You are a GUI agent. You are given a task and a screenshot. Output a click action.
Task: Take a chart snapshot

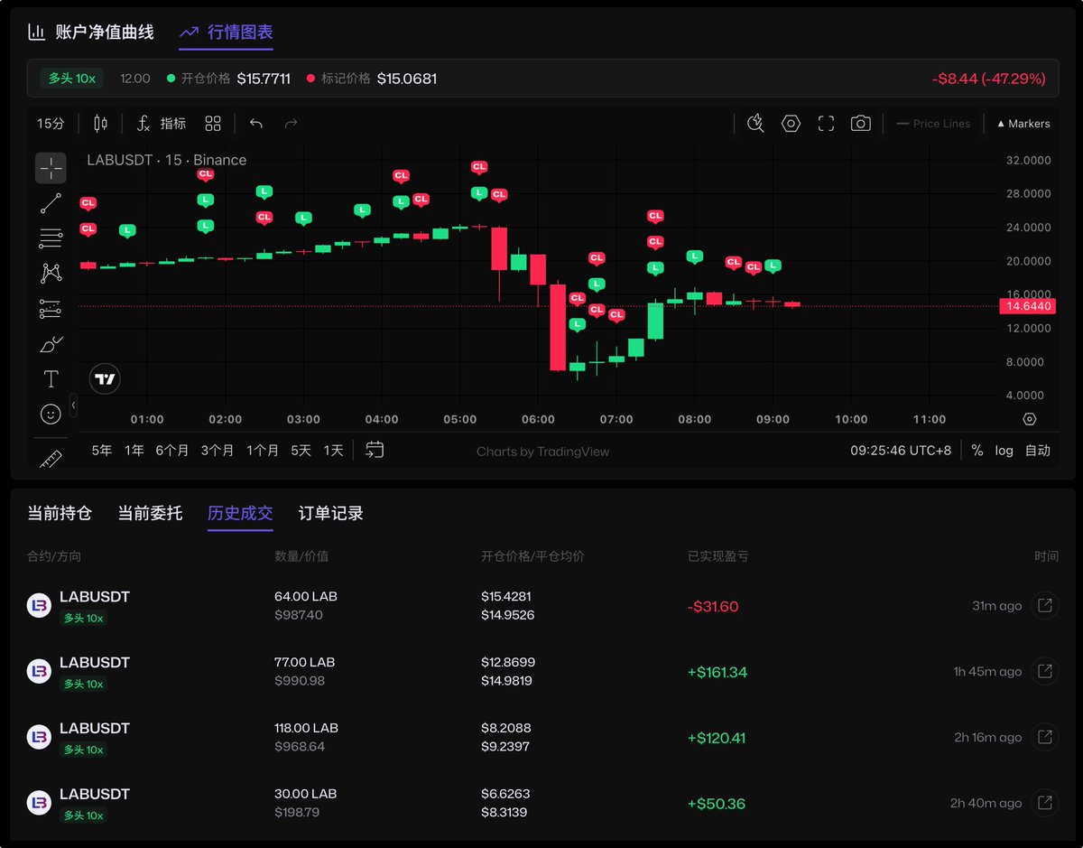pos(861,124)
